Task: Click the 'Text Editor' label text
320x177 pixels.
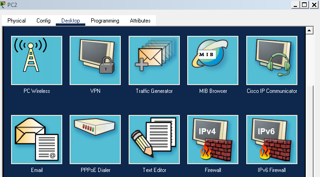Action: coord(154,170)
